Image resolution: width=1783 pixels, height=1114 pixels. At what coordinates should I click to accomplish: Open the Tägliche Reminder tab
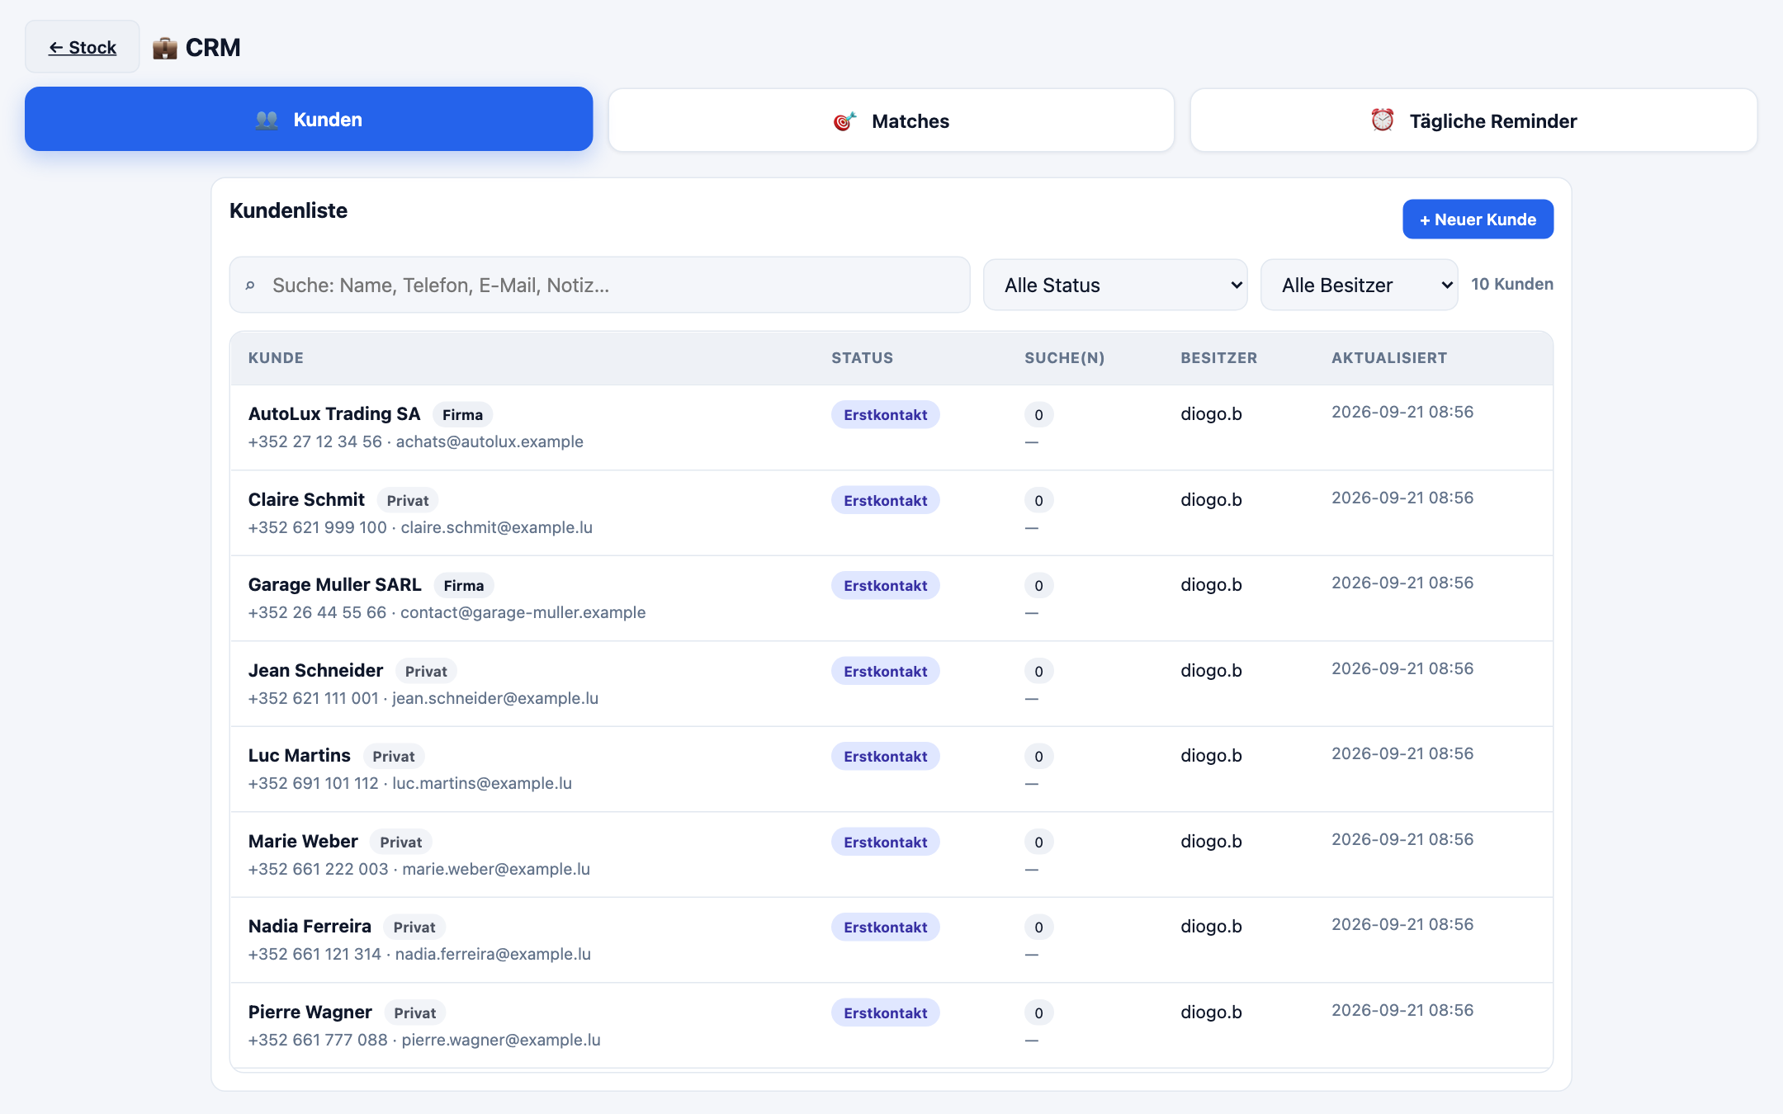(1473, 120)
